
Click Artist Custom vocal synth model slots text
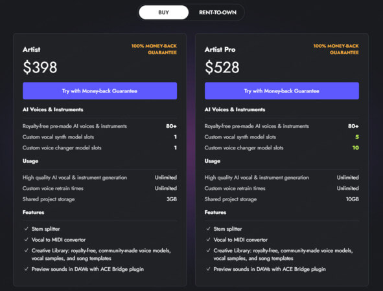tap(58, 137)
